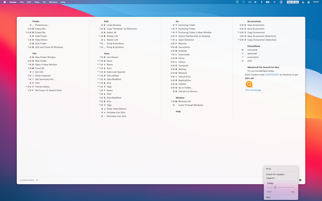
Task: Trigger the New Finder Window shortcut entry
Action: (x=45, y=57)
